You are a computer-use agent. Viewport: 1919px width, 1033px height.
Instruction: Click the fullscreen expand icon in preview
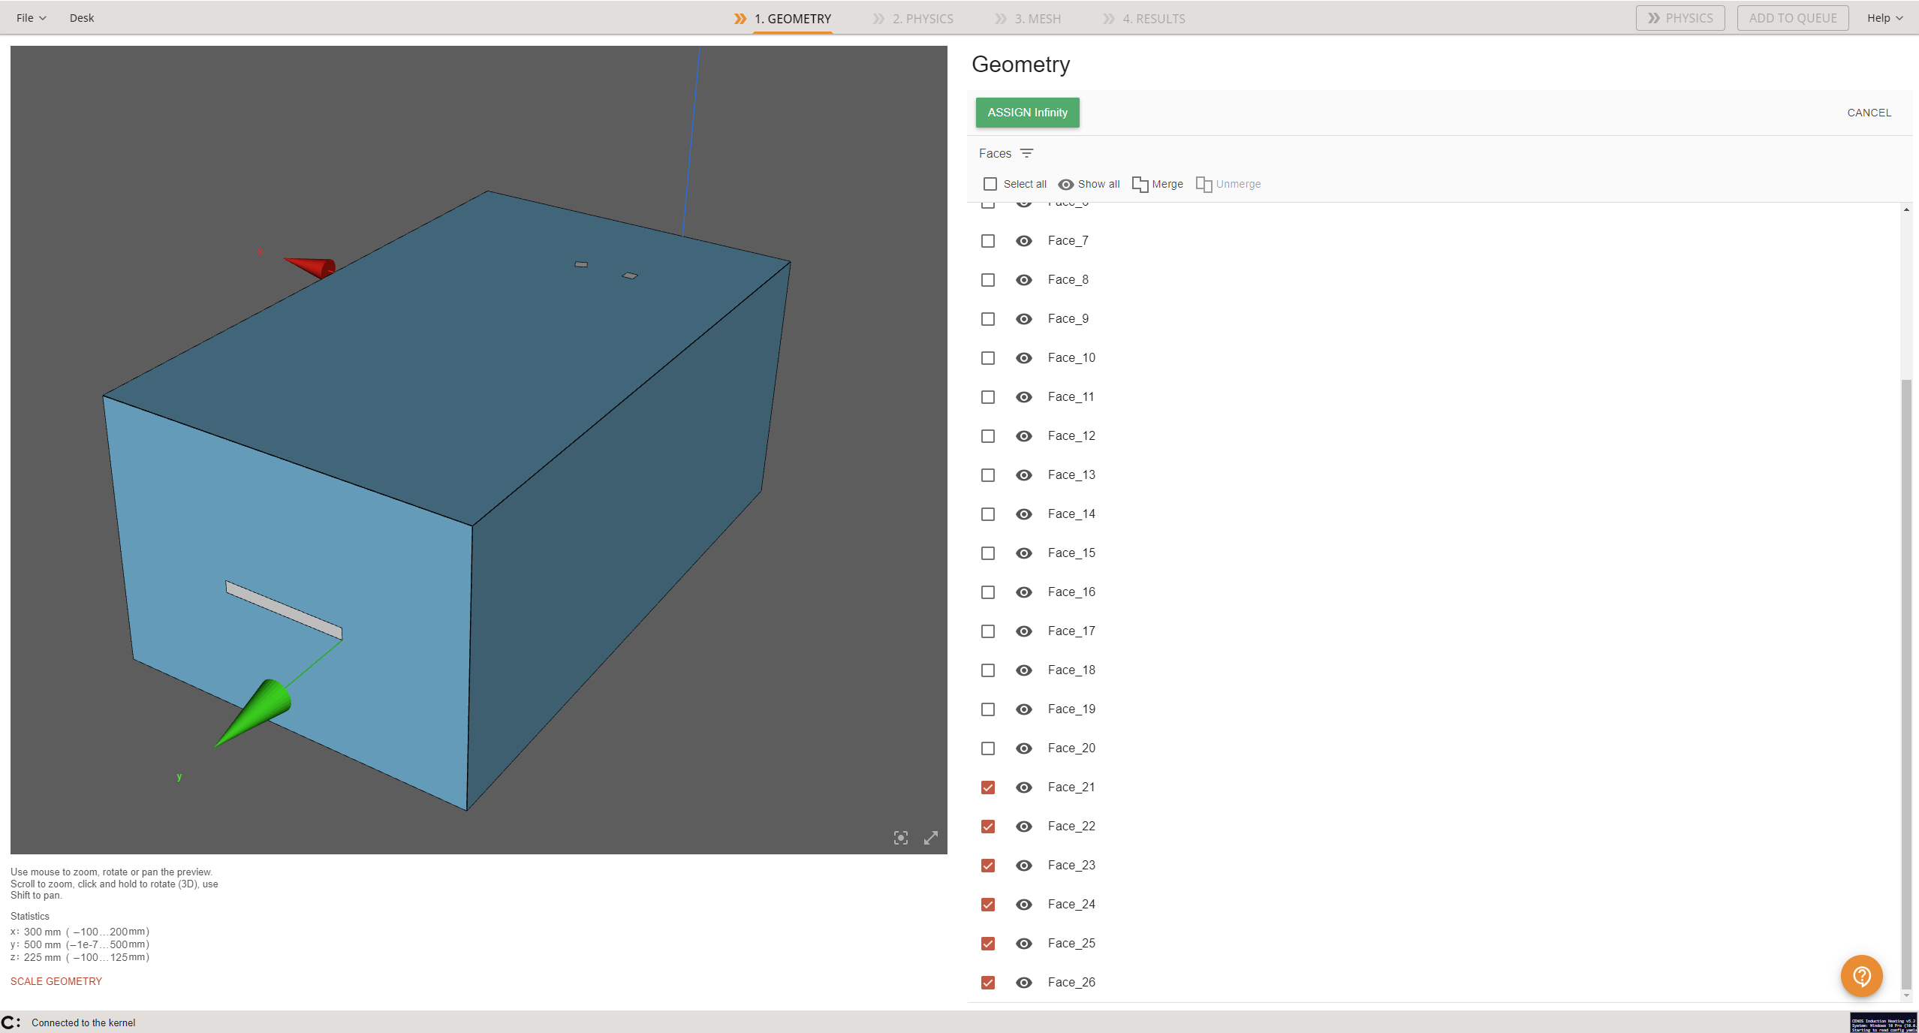pos(930,838)
